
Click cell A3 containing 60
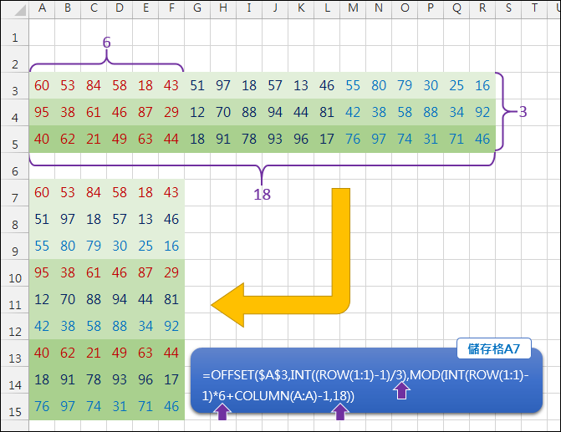[x=42, y=86]
